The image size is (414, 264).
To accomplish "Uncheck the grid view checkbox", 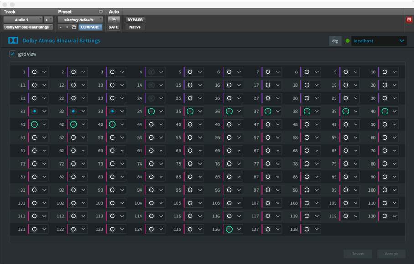I will pos(12,54).
